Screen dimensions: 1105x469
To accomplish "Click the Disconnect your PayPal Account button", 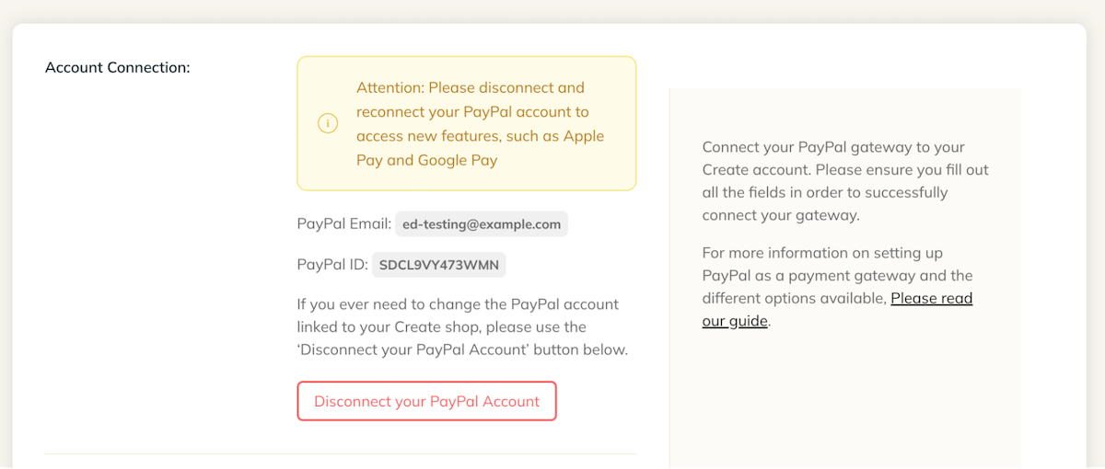I will (426, 401).
